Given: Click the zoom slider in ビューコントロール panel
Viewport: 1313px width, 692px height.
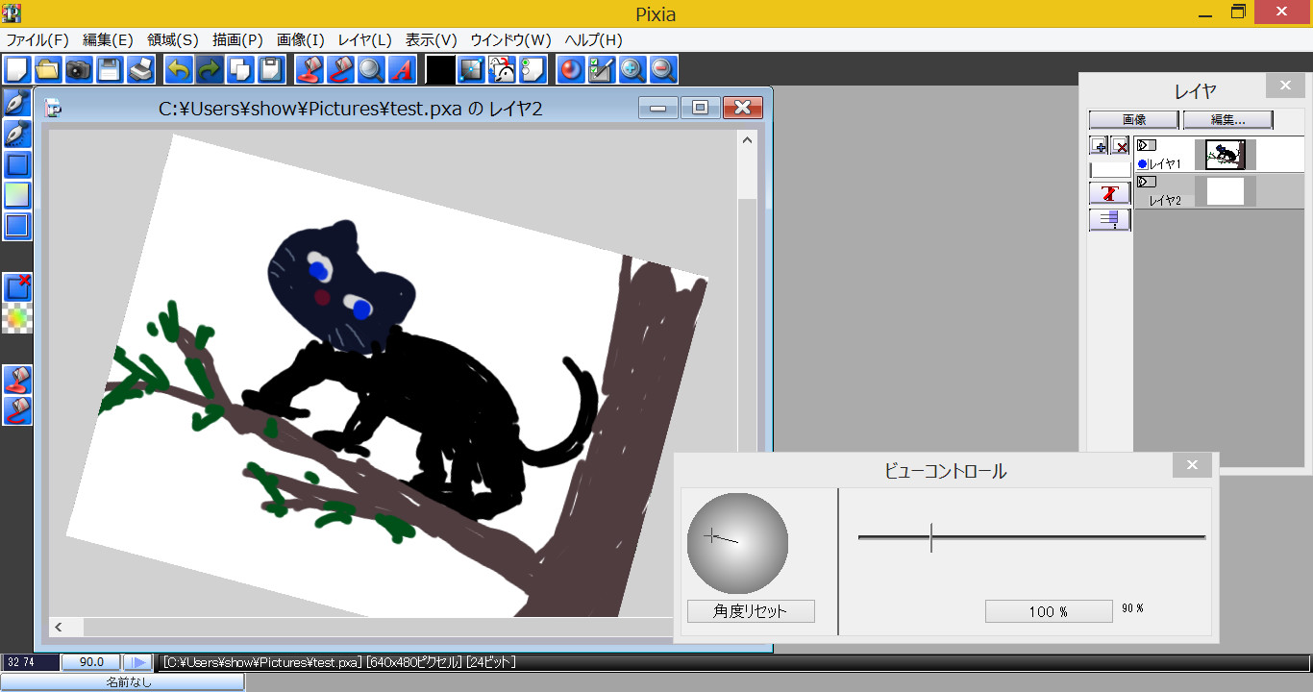Looking at the screenshot, I should pyautogui.click(x=930, y=539).
